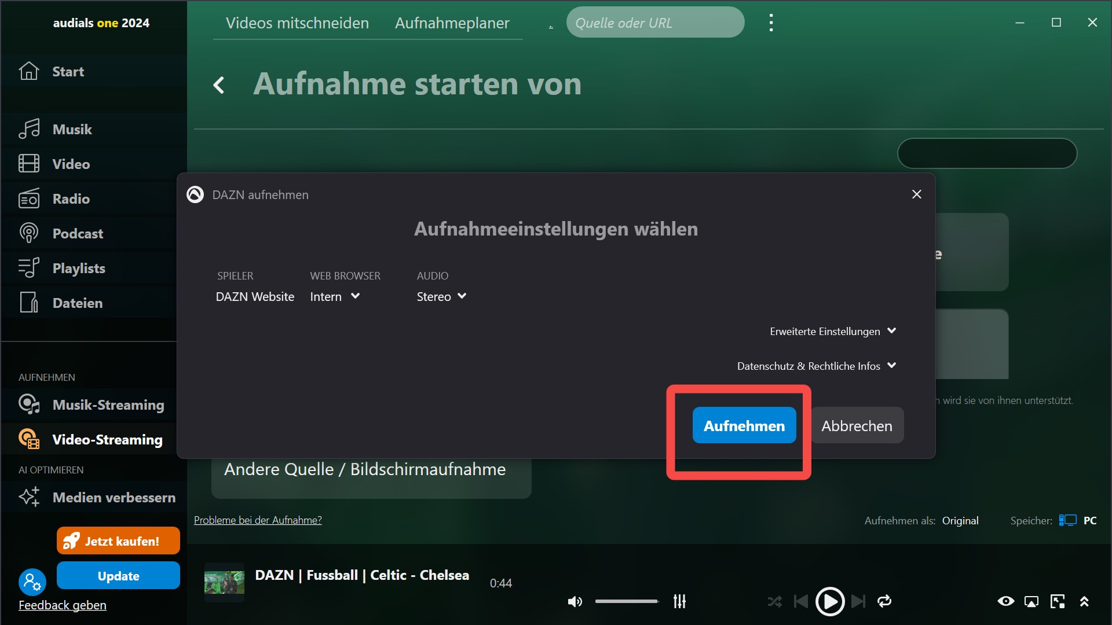The image size is (1112, 625).
Task: Play the DAZN Celtic - Chelsea clip
Action: point(830,602)
